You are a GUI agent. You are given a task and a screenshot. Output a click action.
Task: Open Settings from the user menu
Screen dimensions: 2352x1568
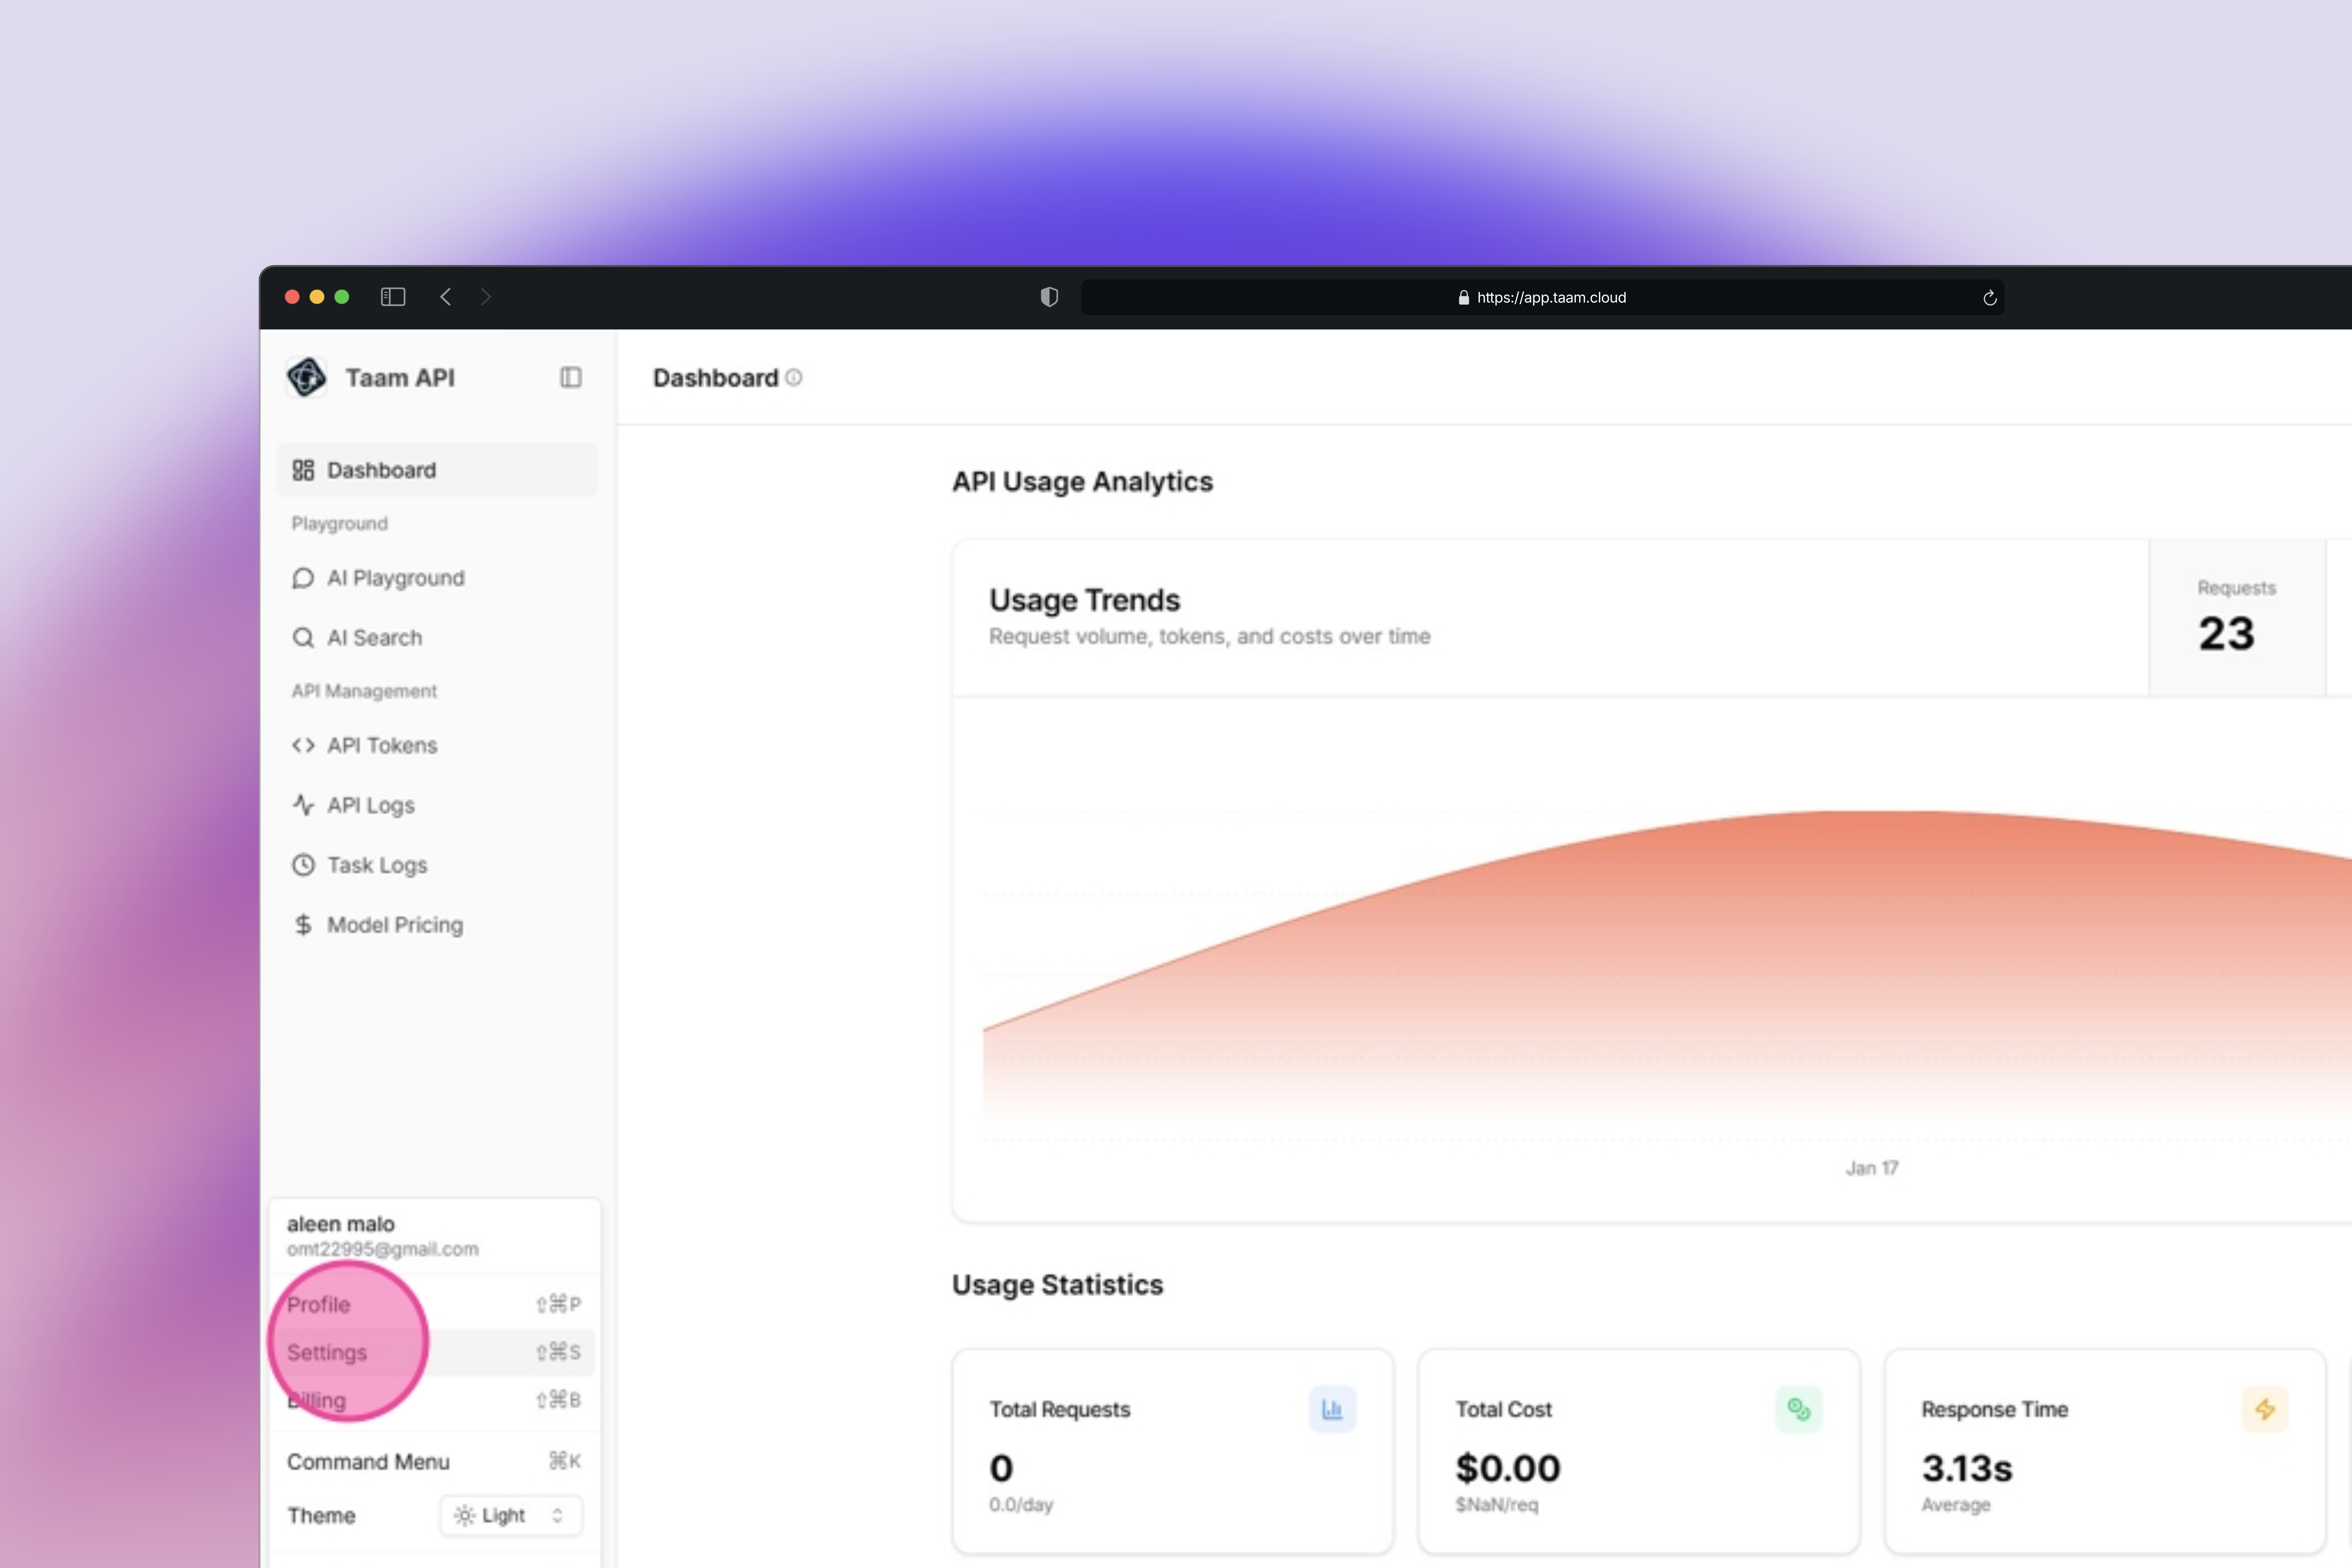(x=327, y=1353)
